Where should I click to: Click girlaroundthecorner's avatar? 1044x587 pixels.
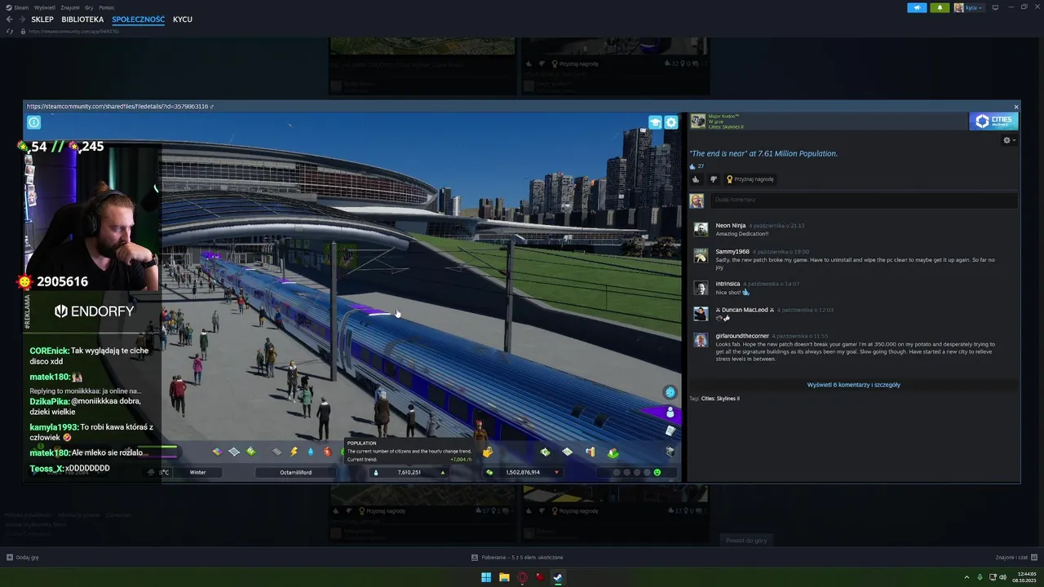click(701, 340)
